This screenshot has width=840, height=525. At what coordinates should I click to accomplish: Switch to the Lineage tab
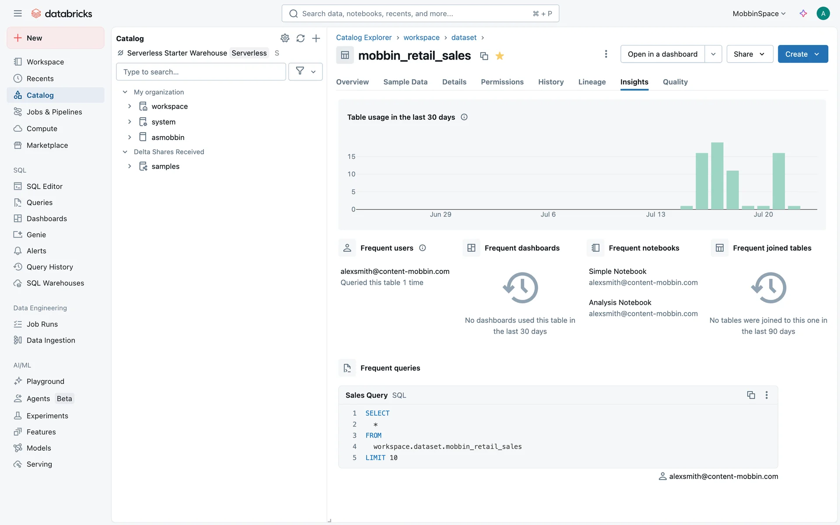pyautogui.click(x=592, y=82)
